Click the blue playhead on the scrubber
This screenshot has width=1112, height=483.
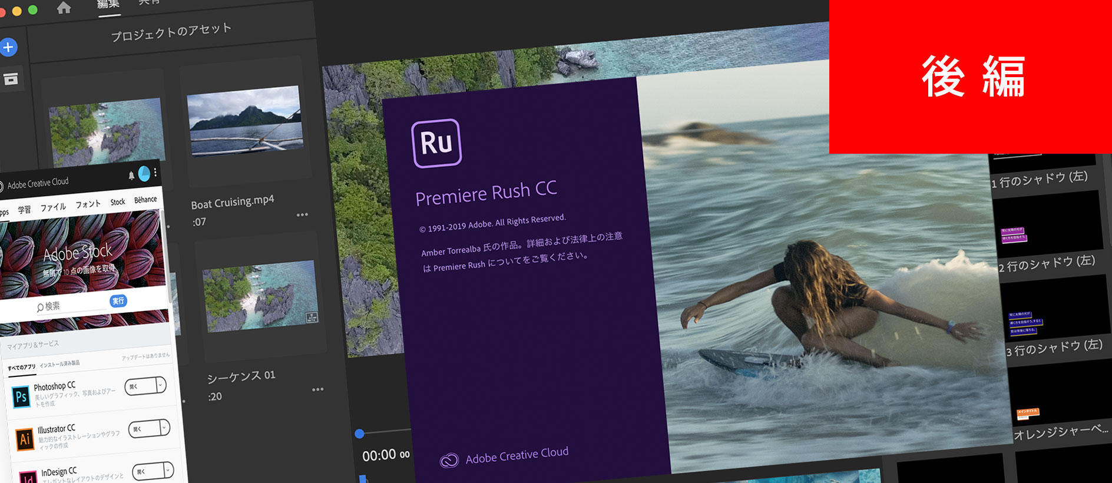click(x=359, y=434)
